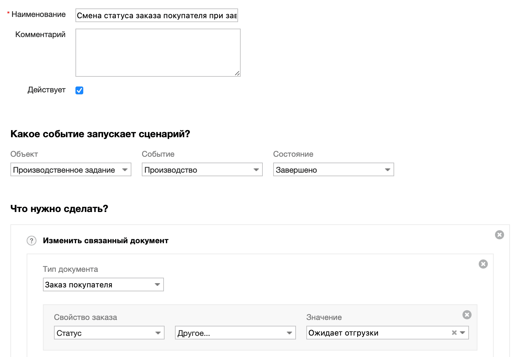Click the "Производственное задание" dropdown arrow icon
The image size is (521, 357).
(125, 169)
